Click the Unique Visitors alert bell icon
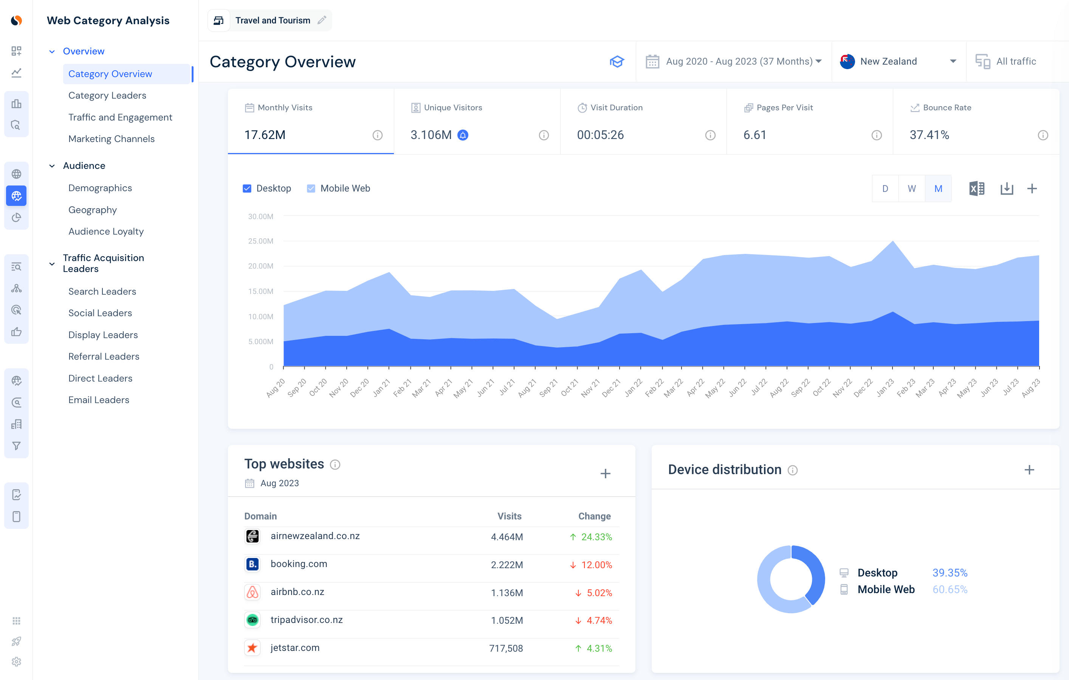1069x680 pixels. (463, 135)
